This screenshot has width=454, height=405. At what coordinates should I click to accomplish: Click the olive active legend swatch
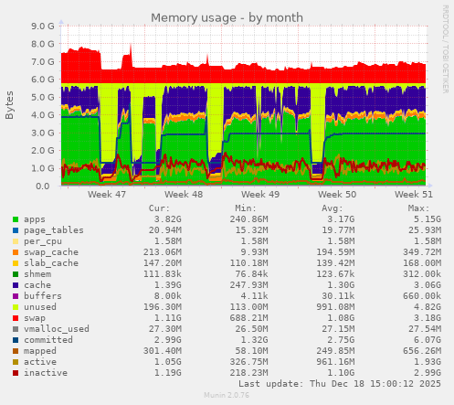coord(16,362)
